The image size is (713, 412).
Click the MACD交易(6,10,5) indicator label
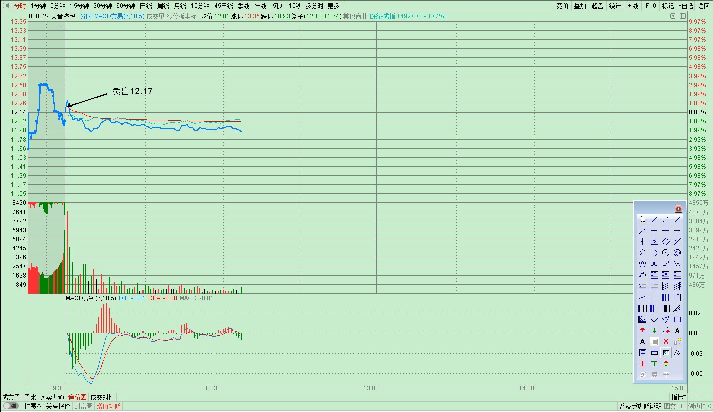(x=119, y=16)
